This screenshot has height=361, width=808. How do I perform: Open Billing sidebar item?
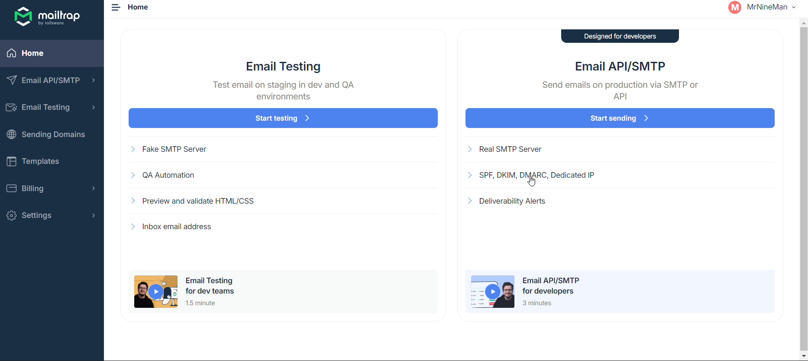point(52,188)
